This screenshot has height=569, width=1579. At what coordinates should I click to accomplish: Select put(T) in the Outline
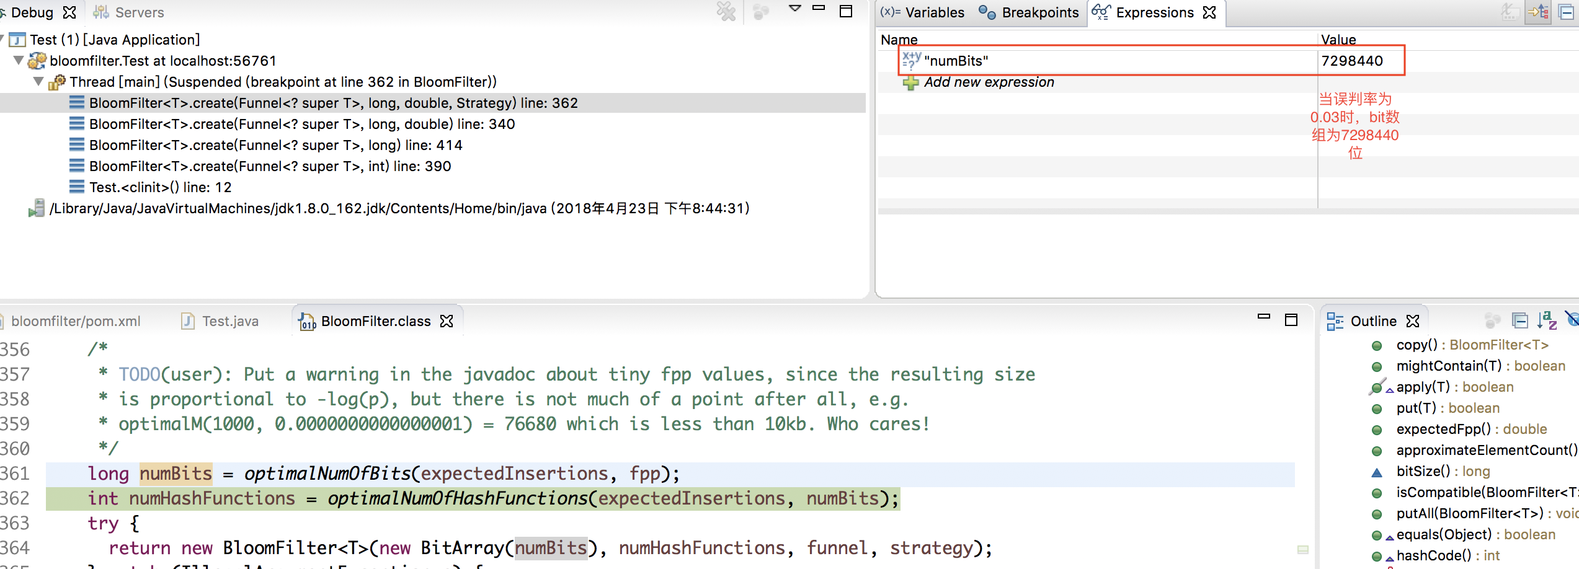coord(1448,408)
